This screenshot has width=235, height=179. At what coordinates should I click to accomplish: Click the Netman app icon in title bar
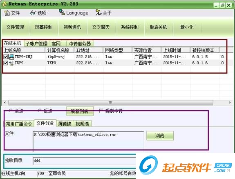[4, 4]
